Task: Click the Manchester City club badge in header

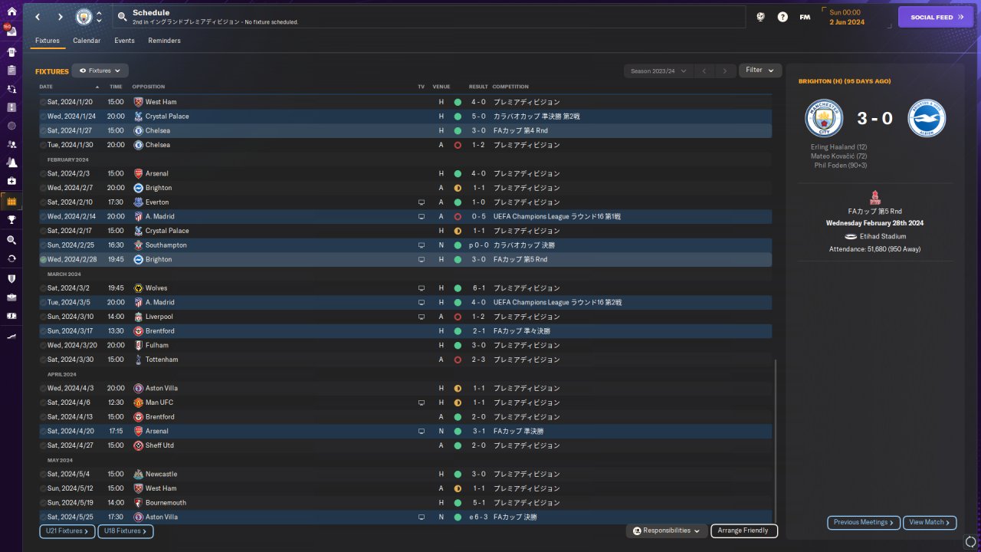Action: click(x=84, y=17)
